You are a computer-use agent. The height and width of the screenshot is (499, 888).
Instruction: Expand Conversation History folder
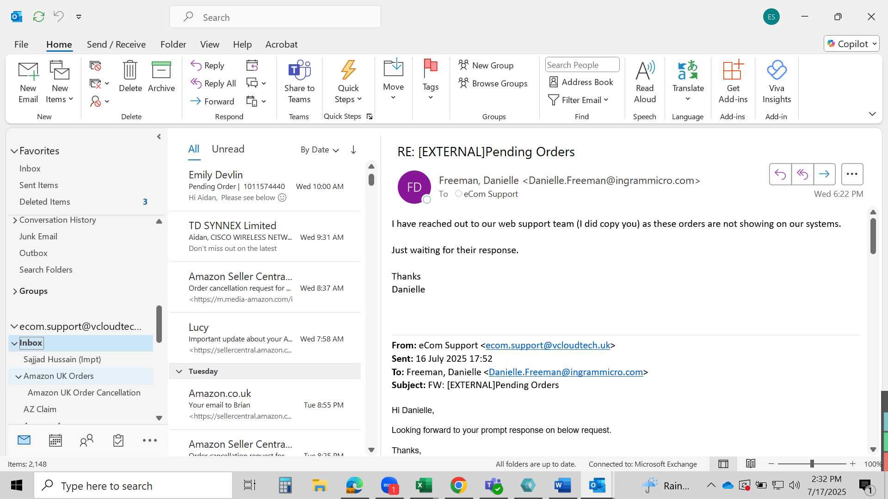click(15, 220)
